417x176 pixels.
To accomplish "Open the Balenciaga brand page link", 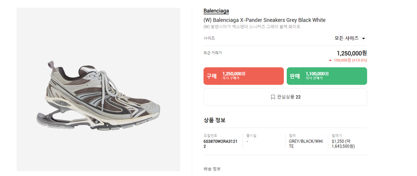I will click(x=216, y=11).
